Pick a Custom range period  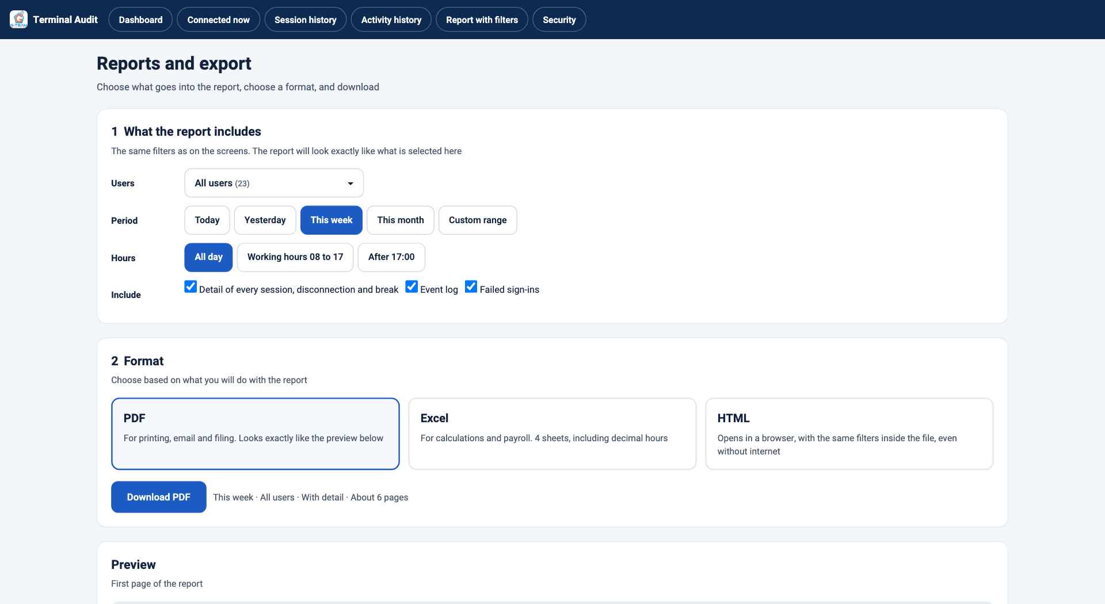478,220
